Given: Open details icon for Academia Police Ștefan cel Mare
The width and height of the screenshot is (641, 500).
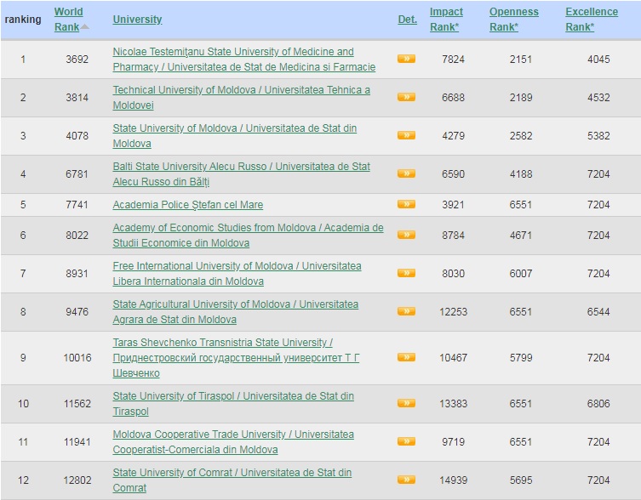Looking at the screenshot, I should tap(406, 204).
